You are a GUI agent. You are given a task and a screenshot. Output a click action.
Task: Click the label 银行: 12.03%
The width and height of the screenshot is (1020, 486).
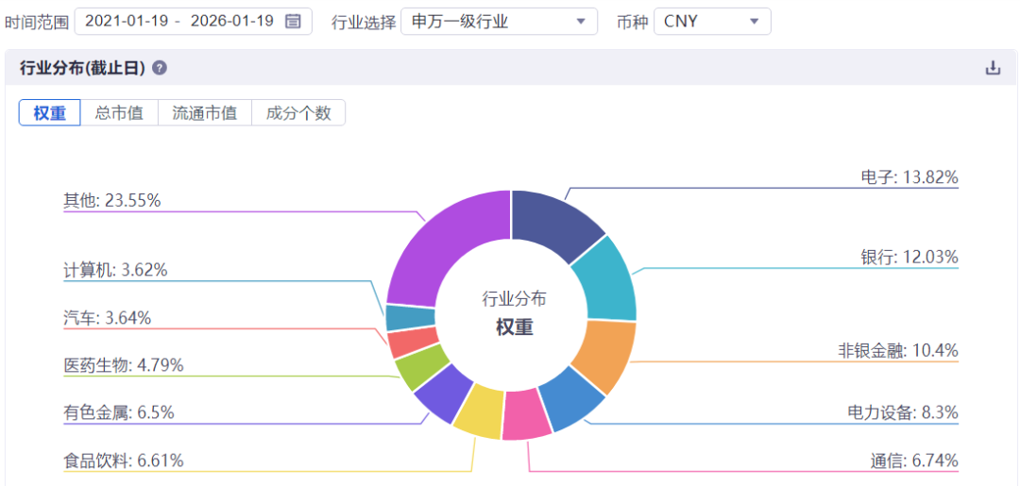click(x=909, y=258)
